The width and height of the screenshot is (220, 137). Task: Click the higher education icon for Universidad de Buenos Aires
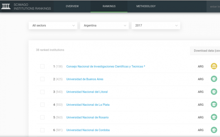[x=214, y=79]
